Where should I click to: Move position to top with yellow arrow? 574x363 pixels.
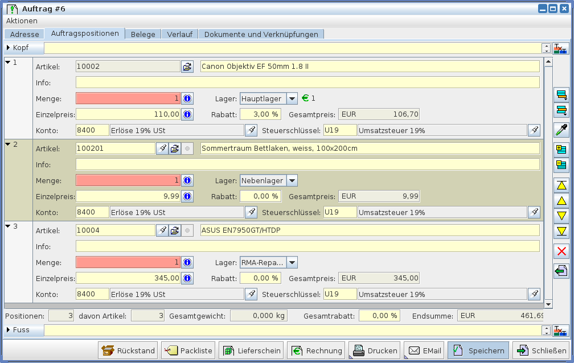click(561, 185)
